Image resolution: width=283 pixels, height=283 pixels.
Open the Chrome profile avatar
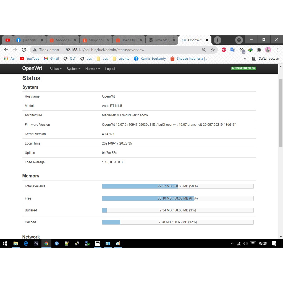268,50
